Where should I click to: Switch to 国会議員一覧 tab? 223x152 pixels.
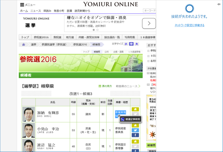[112, 37]
